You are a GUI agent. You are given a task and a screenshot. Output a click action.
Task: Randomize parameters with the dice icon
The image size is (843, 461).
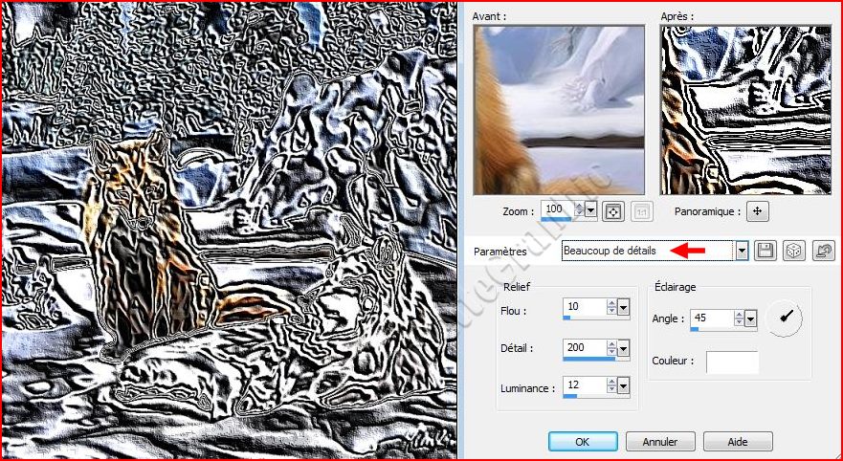(x=792, y=251)
